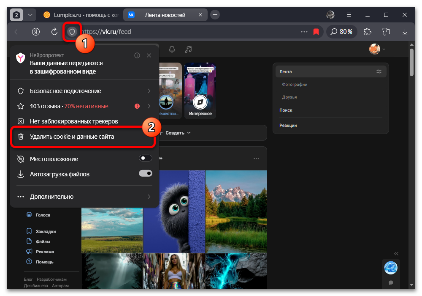Open the Дополнительно submenu

84,197
